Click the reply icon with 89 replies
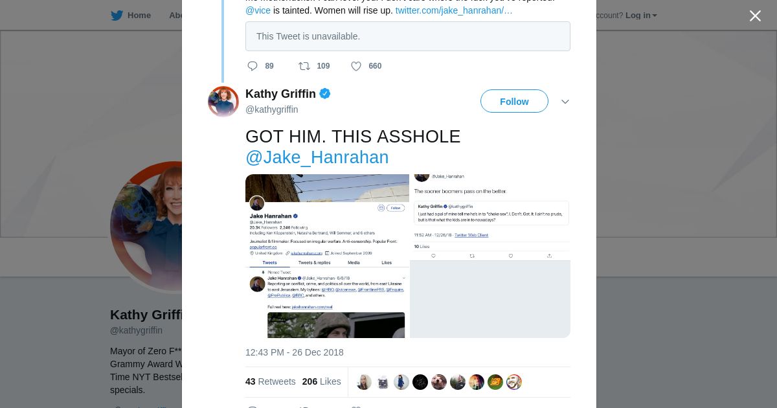777x408 pixels. pyautogui.click(x=253, y=66)
